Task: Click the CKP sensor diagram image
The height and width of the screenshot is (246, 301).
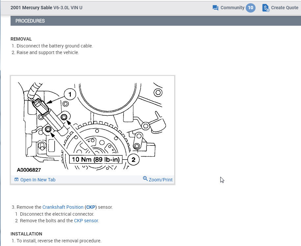Action: 93,126
